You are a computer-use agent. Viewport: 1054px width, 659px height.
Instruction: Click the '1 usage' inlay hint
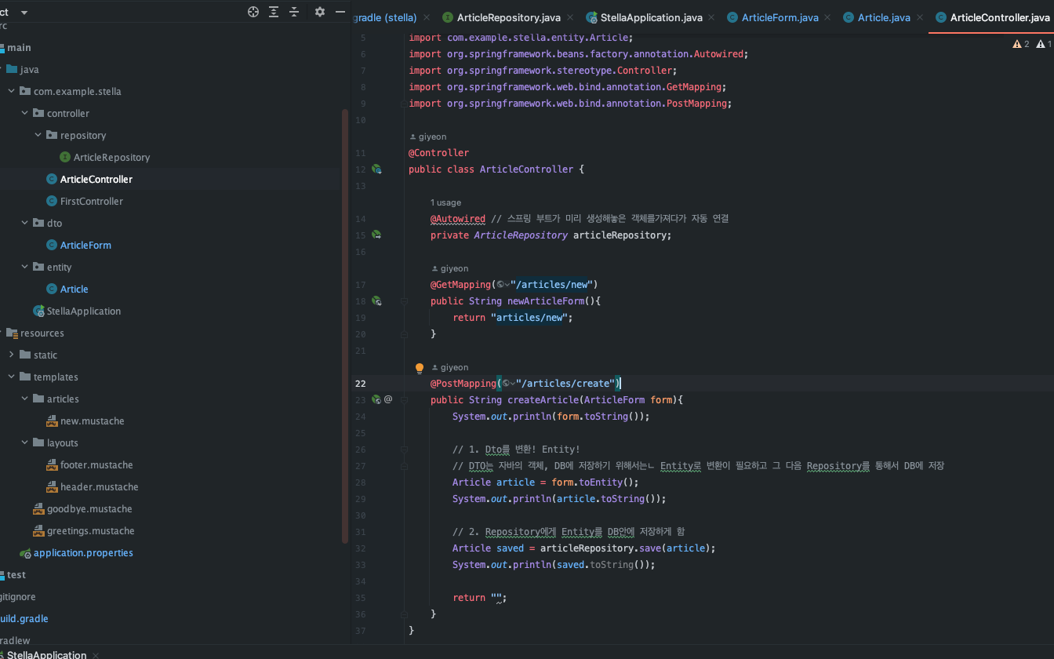pos(445,202)
